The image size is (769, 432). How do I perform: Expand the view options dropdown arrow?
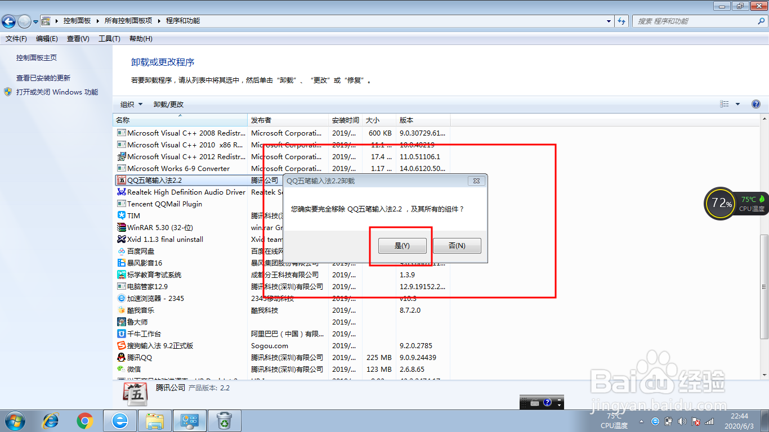click(x=738, y=104)
